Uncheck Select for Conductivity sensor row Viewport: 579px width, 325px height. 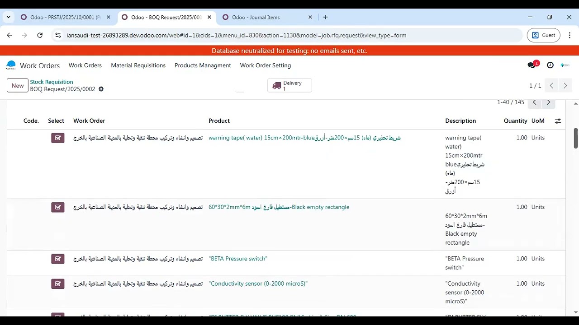58,283
